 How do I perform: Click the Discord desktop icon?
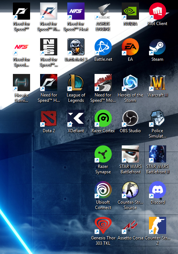coord(157,190)
